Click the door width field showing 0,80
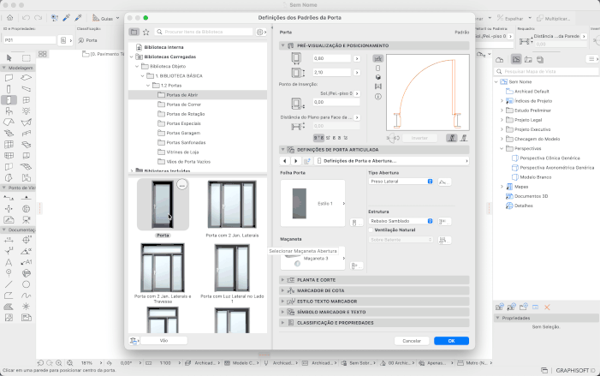The height and width of the screenshot is (376, 600). 331,58
